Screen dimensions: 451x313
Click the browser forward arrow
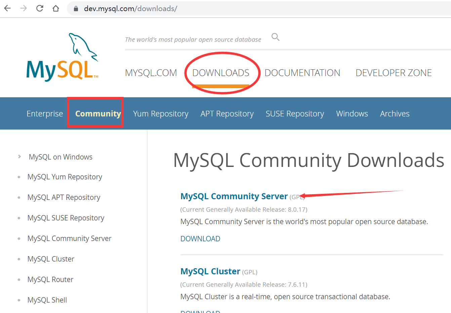(x=23, y=8)
